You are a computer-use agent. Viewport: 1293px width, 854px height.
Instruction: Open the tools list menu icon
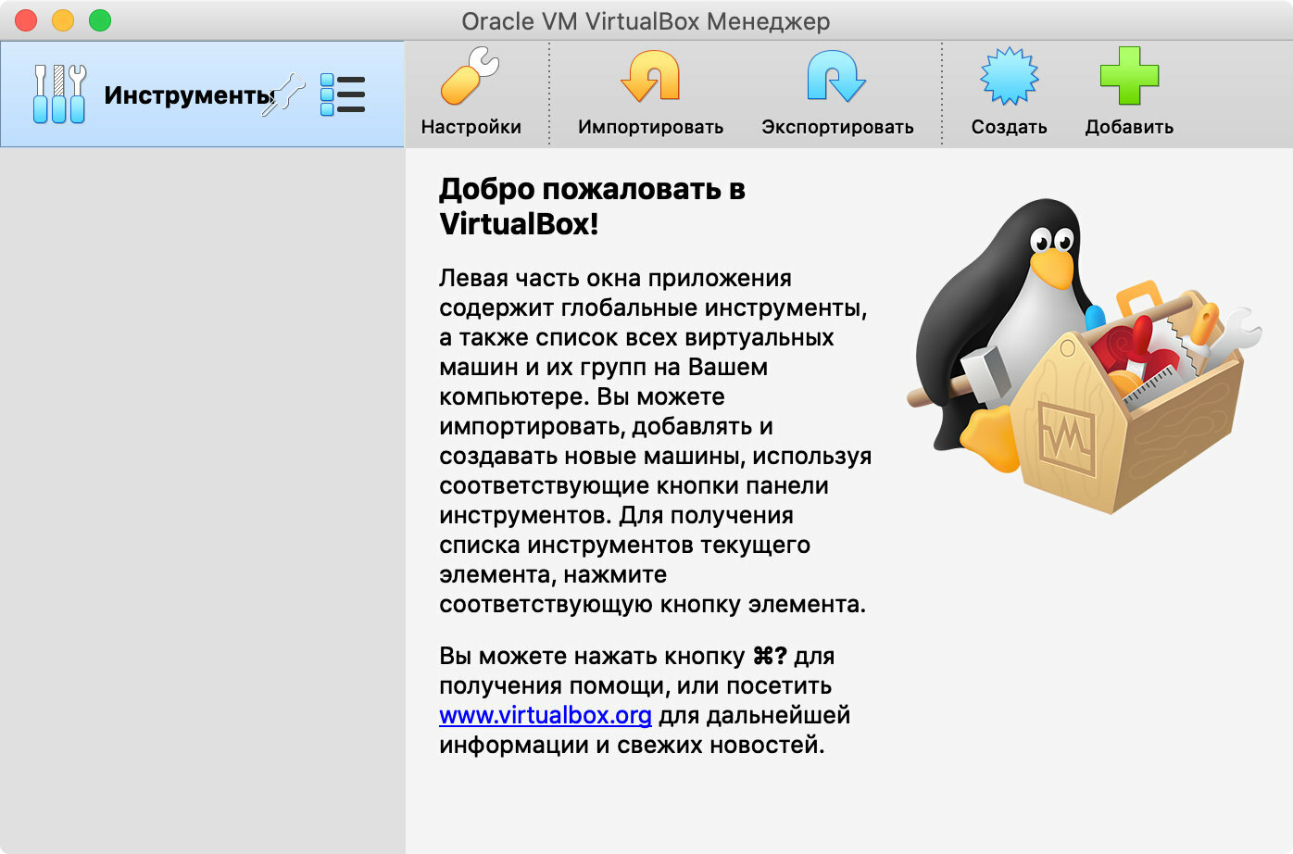click(x=343, y=94)
